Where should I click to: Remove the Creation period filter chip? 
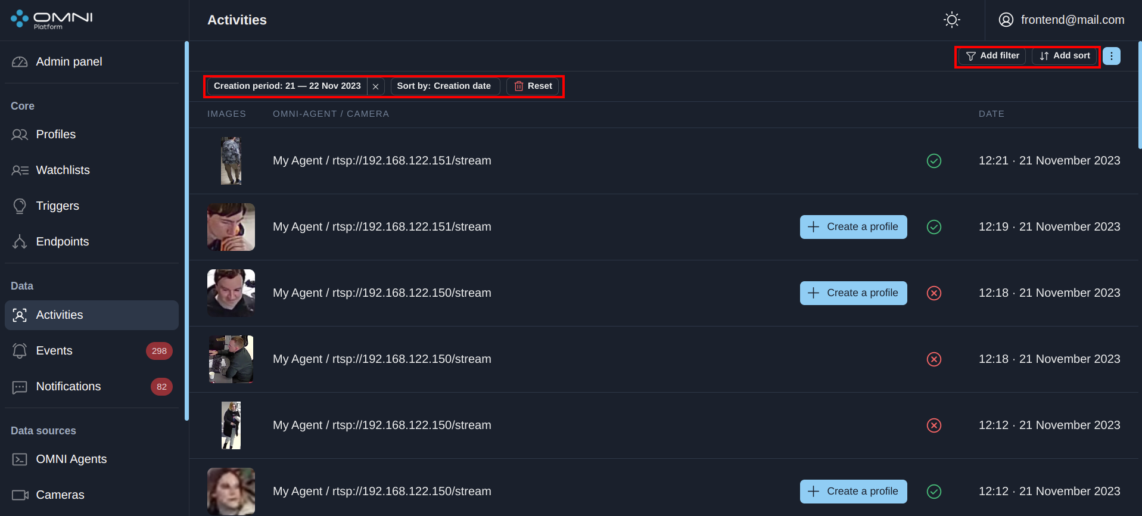pos(375,86)
